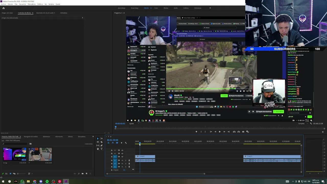Viewport: 327px width, 184px height.
Task: Open the Marcadores menu
Action: pyautogui.click(x=32, y=4)
